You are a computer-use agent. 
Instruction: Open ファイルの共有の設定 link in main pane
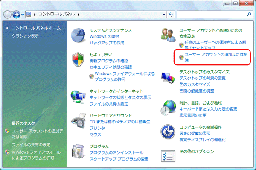coord(109,104)
